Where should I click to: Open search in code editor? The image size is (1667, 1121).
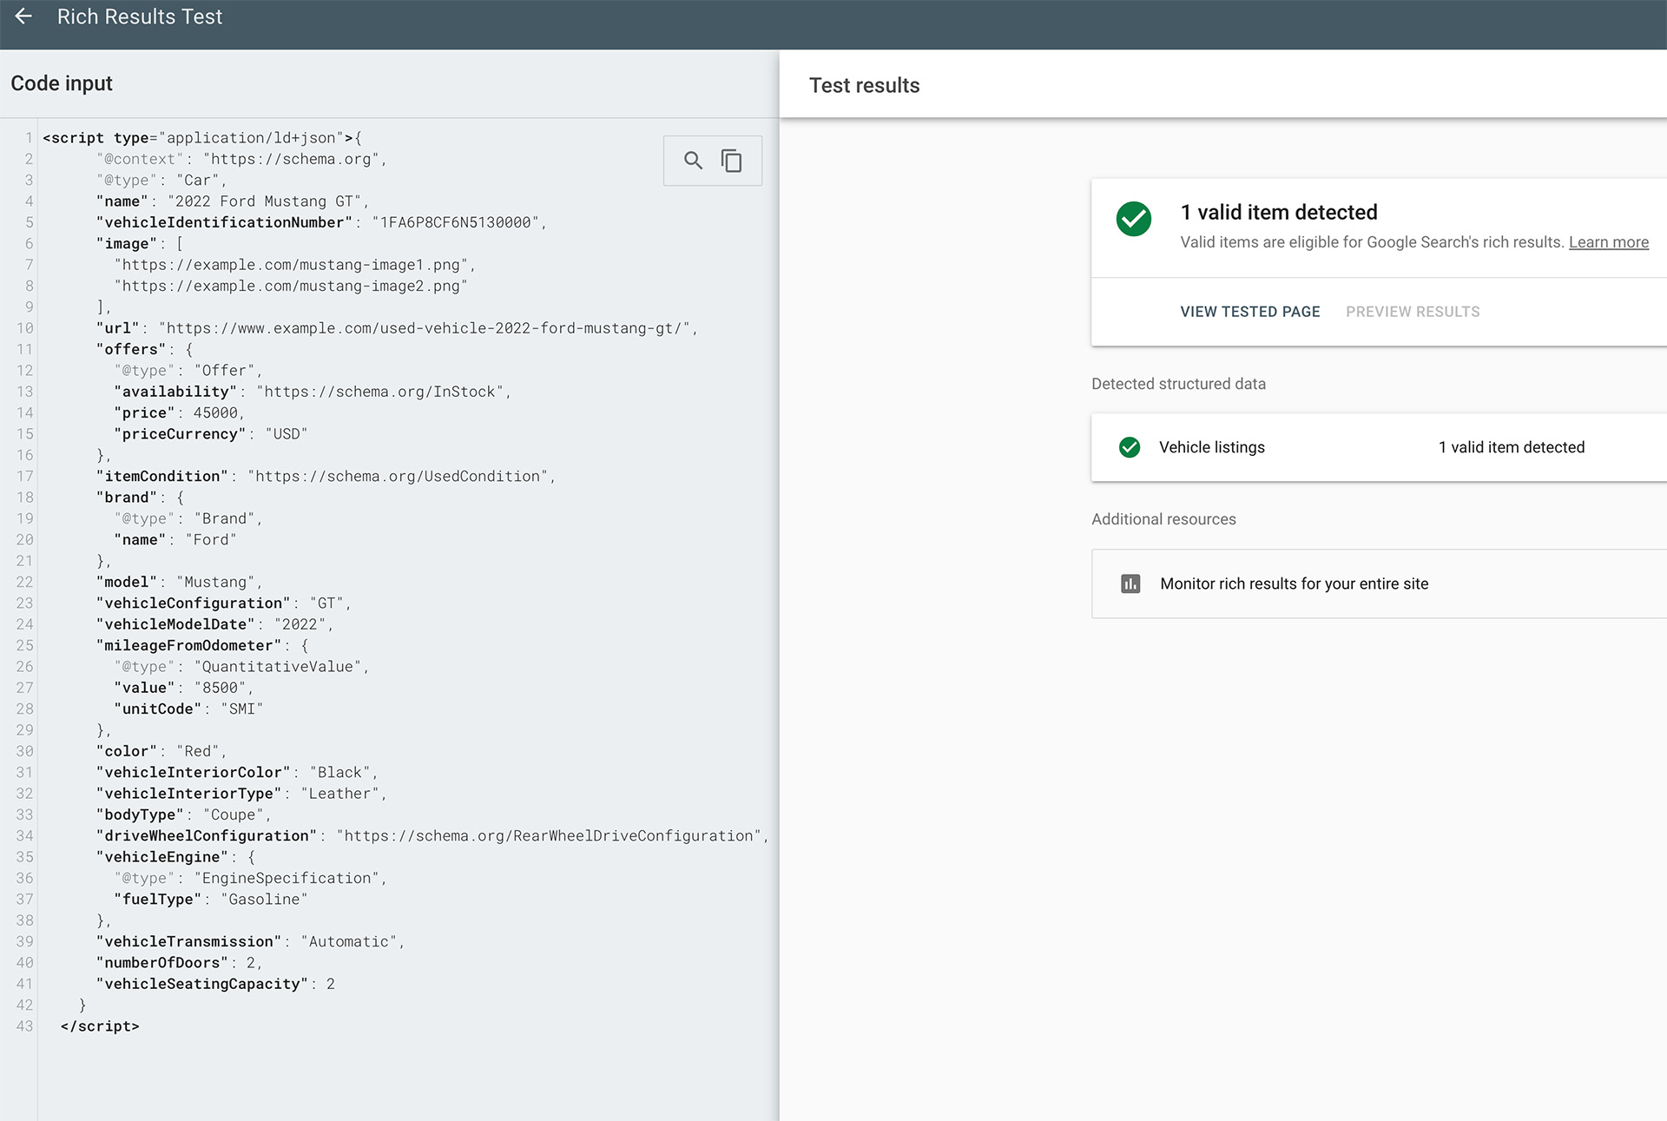pyautogui.click(x=693, y=161)
